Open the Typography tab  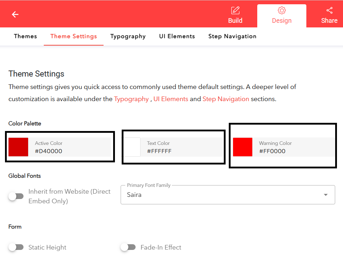(128, 36)
